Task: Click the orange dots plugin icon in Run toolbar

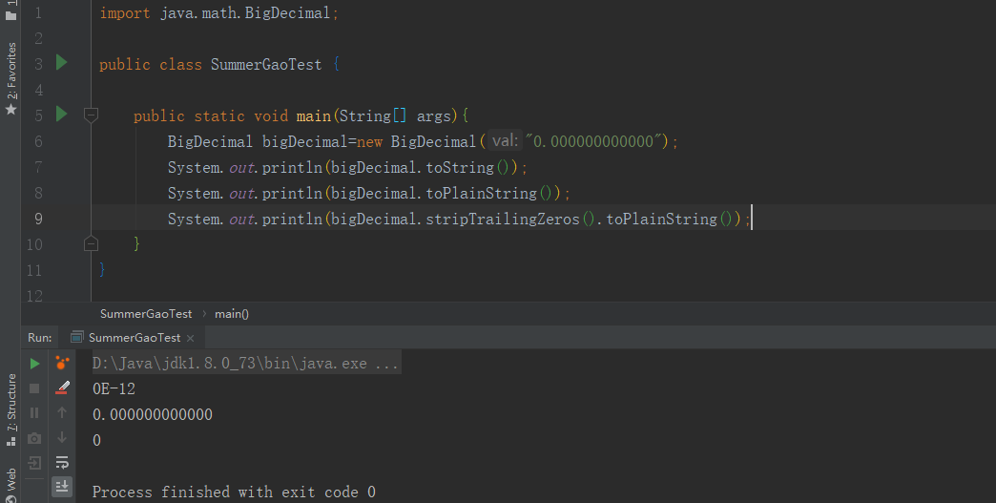Action: tap(62, 363)
